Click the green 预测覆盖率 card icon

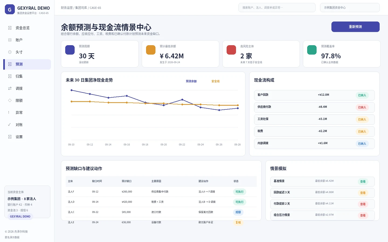click(x=312, y=50)
